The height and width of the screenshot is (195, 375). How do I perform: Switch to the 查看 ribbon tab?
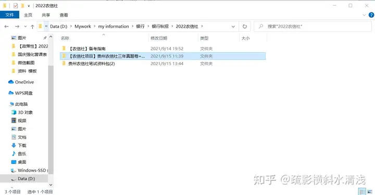tap(64, 15)
